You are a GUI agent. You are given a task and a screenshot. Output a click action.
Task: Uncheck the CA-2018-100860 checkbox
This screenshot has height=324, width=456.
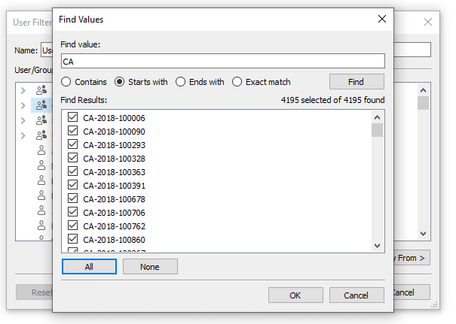72,239
